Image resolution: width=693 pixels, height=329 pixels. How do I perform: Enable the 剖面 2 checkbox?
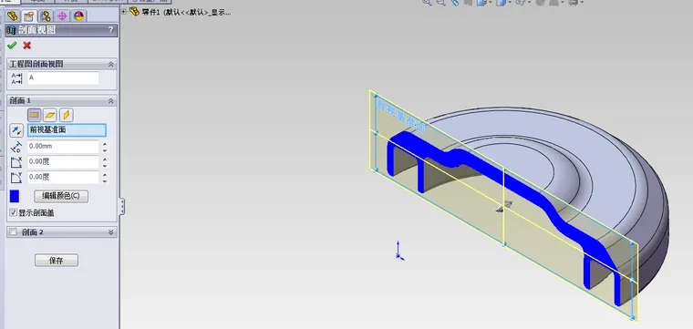(14, 231)
